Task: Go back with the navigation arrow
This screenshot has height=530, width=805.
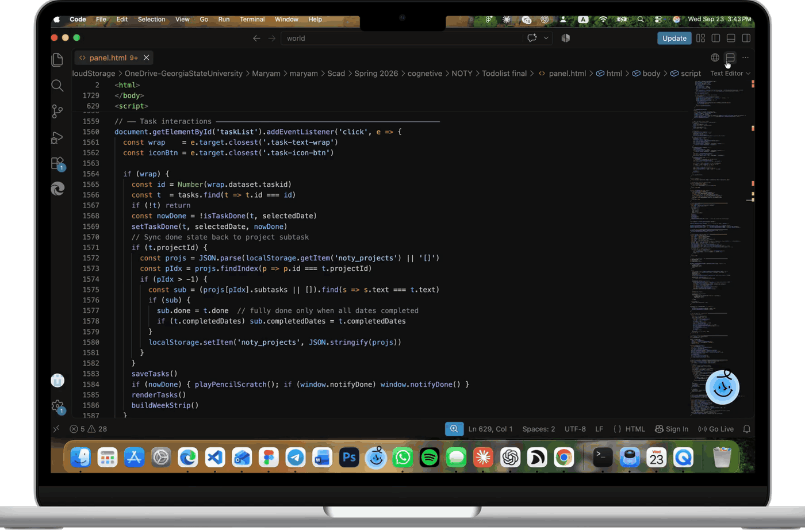Action: click(x=256, y=38)
